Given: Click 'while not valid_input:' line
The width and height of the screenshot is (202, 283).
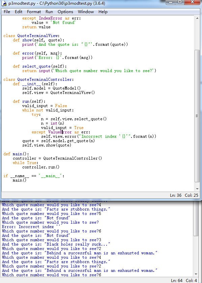Looking at the screenshot, I should point(48,110).
